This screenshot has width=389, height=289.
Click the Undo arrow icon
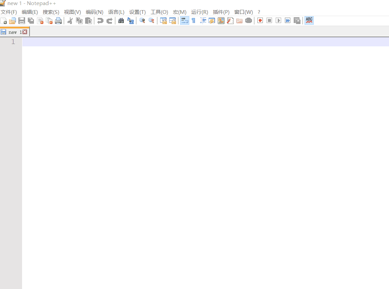click(x=100, y=21)
